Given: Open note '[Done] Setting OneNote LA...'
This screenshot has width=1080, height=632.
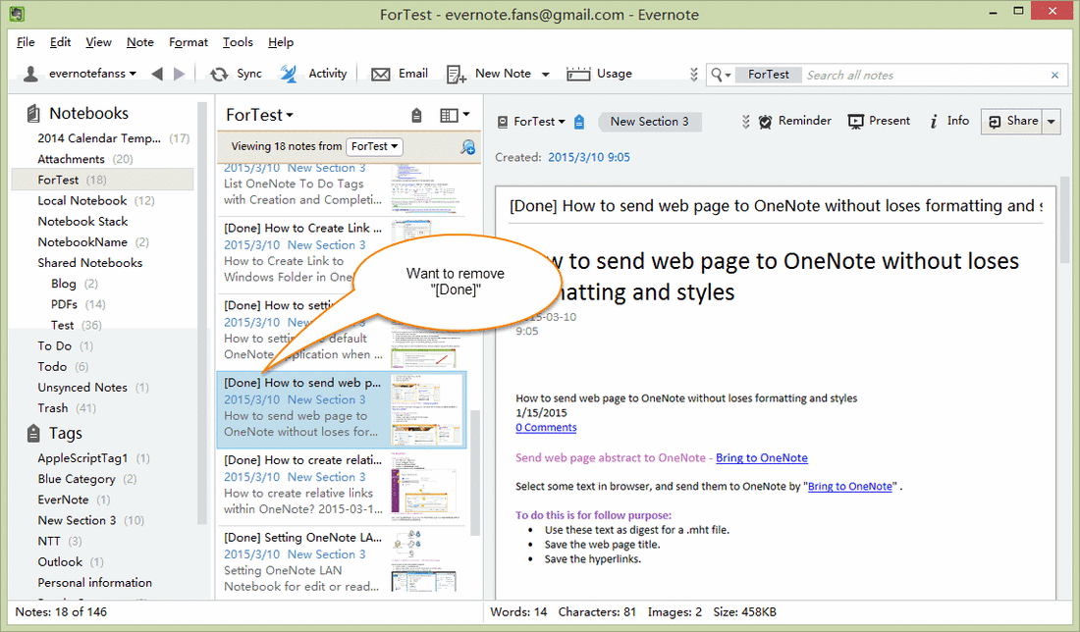Looking at the screenshot, I should click(342, 561).
